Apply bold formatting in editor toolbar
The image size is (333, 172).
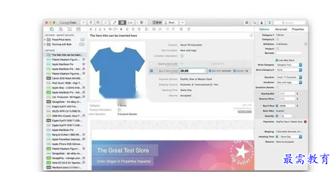click(x=91, y=29)
